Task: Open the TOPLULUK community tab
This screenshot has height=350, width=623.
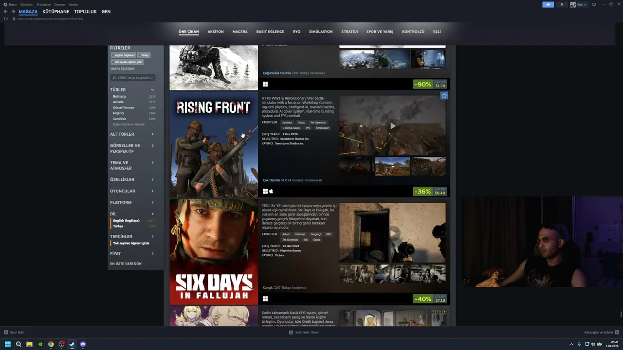Action: point(85,12)
